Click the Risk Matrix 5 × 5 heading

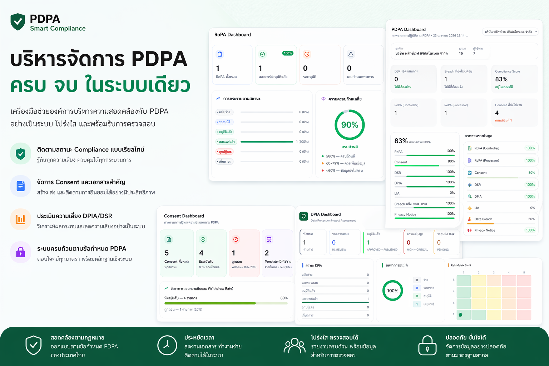click(461, 266)
